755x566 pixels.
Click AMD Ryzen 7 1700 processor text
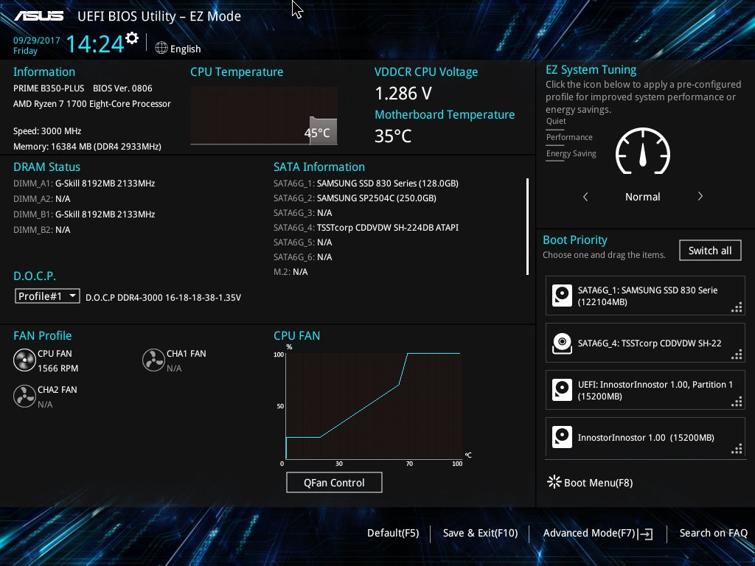tap(92, 104)
